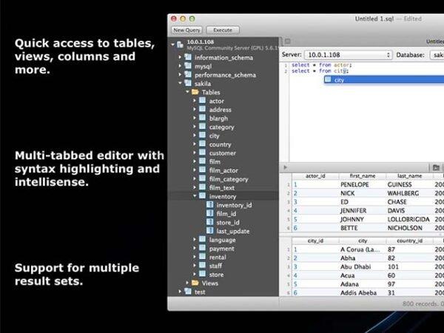This screenshot has width=444, height=333.
Task: Click the server icon for 10.0.1.108
Action: [x=181, y=44]
